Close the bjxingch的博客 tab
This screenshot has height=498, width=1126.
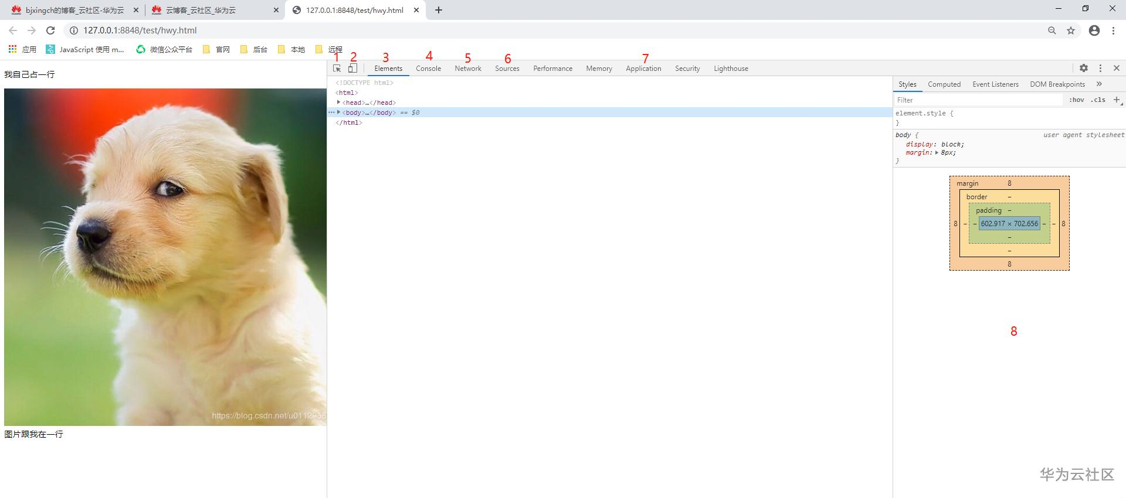coord(136,10)
